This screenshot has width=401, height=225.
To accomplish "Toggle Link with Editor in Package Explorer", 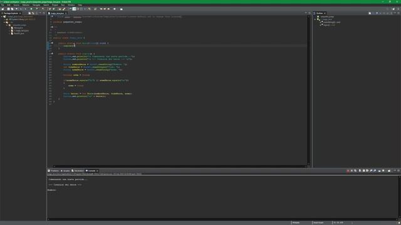I will point(33,13).
